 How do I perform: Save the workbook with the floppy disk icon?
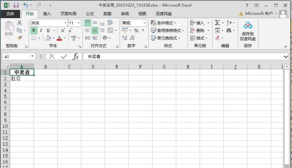click(16, 5)
